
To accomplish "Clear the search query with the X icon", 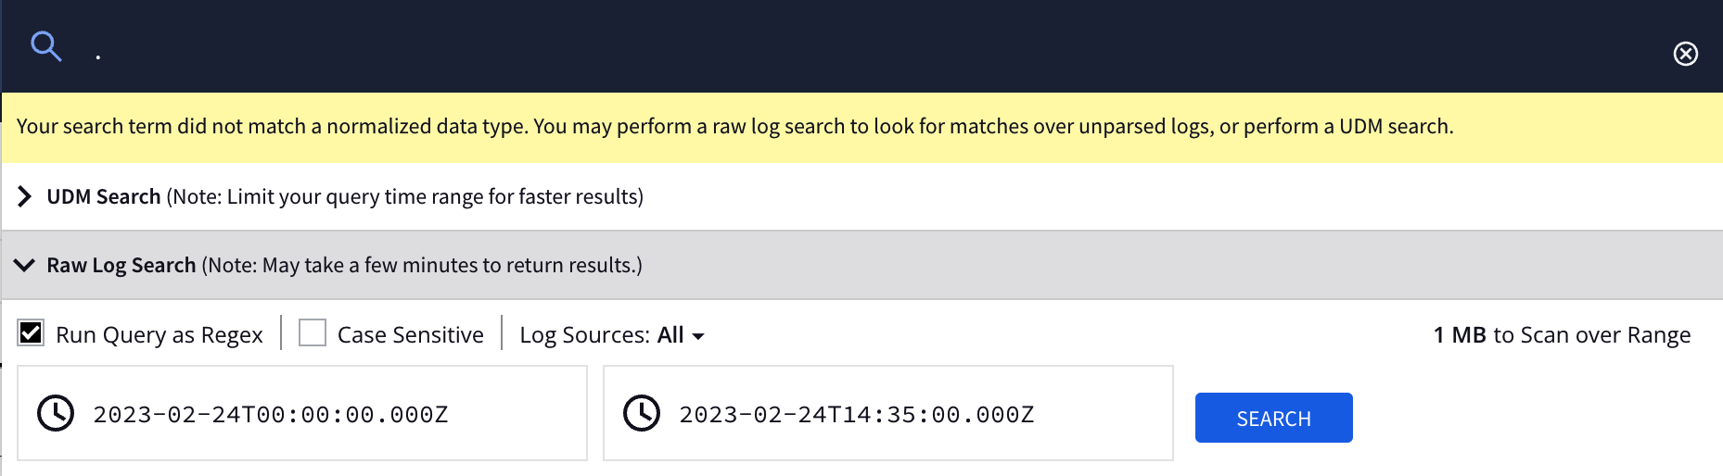I will pos(1685,54).
